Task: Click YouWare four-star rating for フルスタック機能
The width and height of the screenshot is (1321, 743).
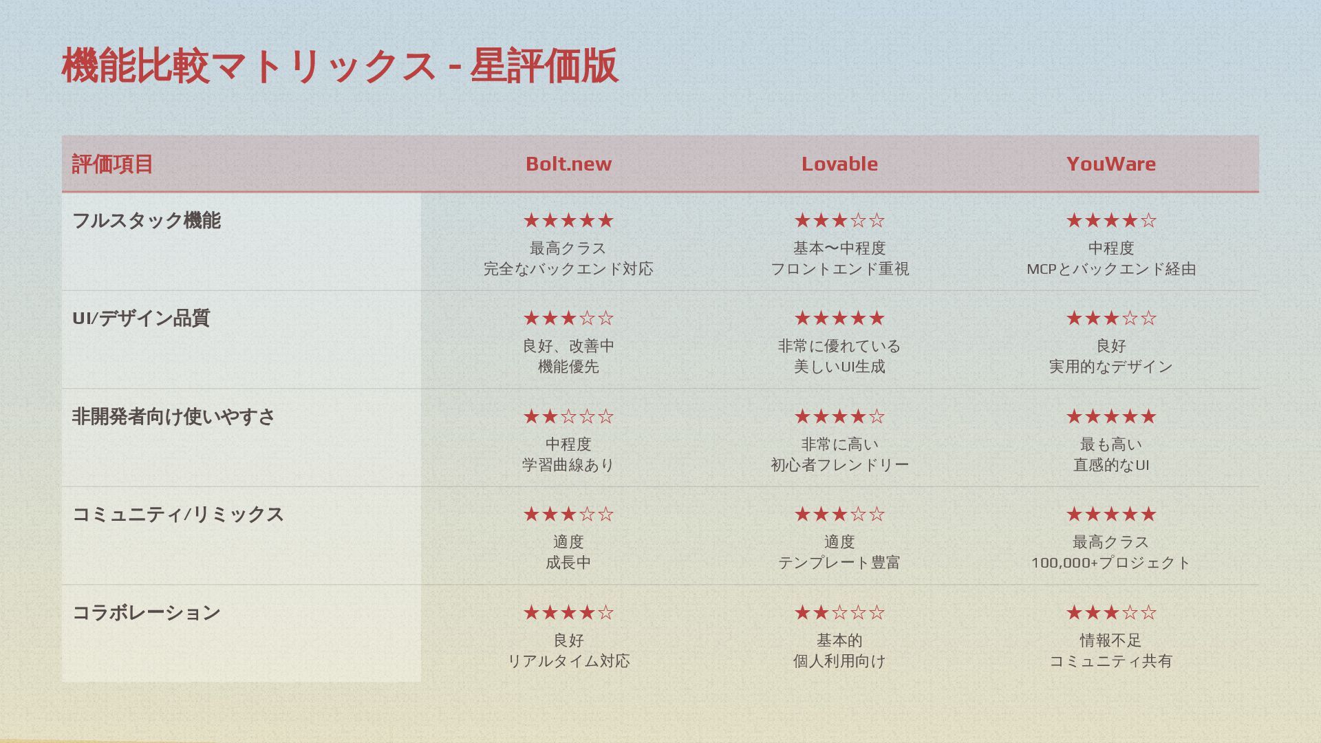Action: (1110, 220)
